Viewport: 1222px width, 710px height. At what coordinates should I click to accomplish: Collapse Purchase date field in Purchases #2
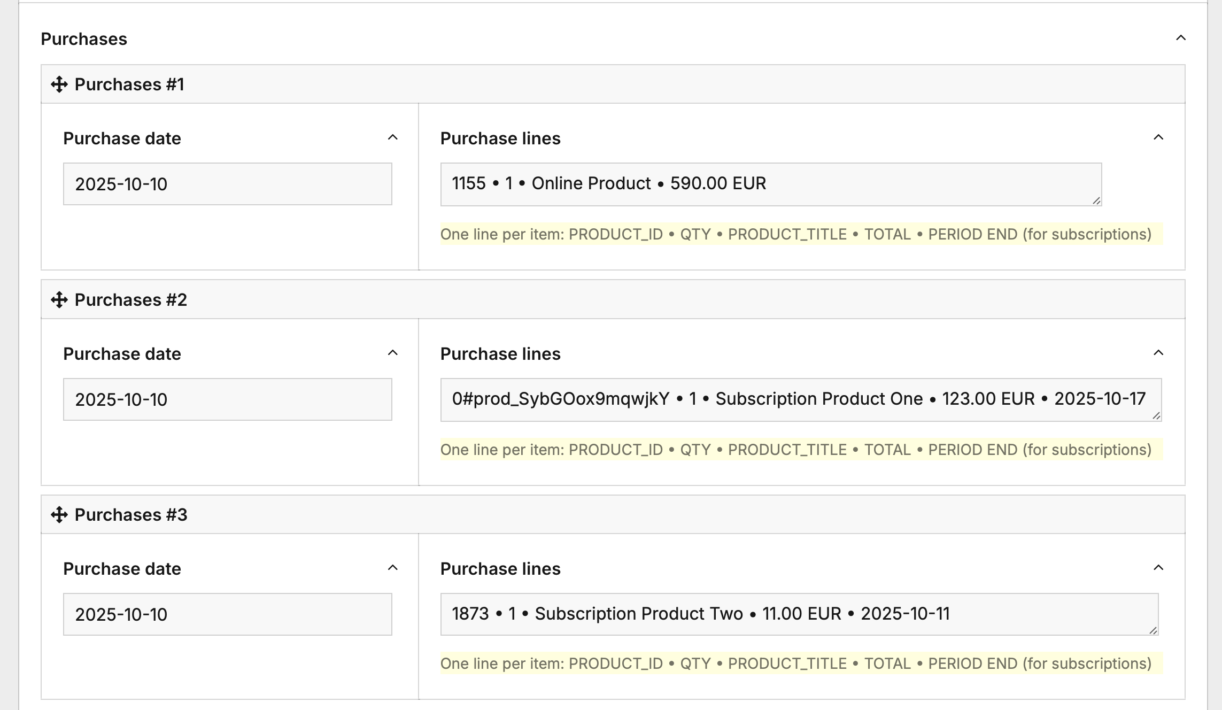pos(392,353)
